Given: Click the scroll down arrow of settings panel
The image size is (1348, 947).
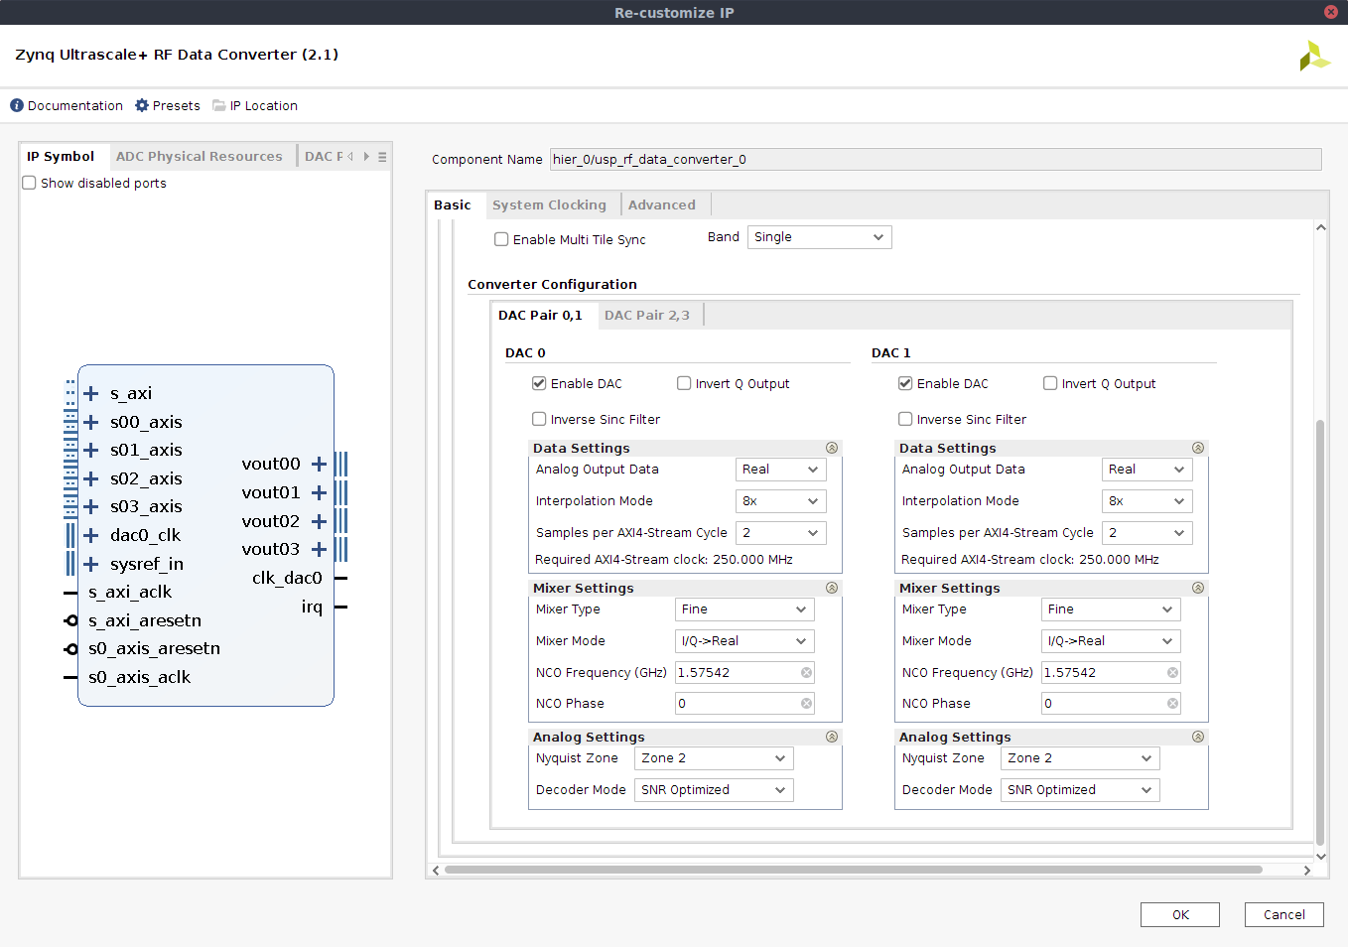Looking at the screenshot, I should (1320, 857).
